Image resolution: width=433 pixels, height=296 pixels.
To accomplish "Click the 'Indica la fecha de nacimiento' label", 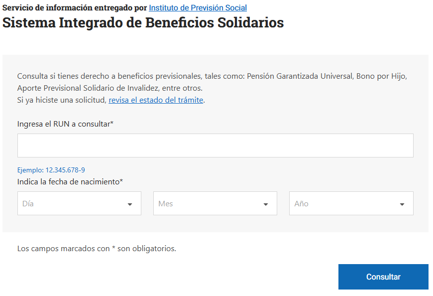I will click(x=70, y=182).
